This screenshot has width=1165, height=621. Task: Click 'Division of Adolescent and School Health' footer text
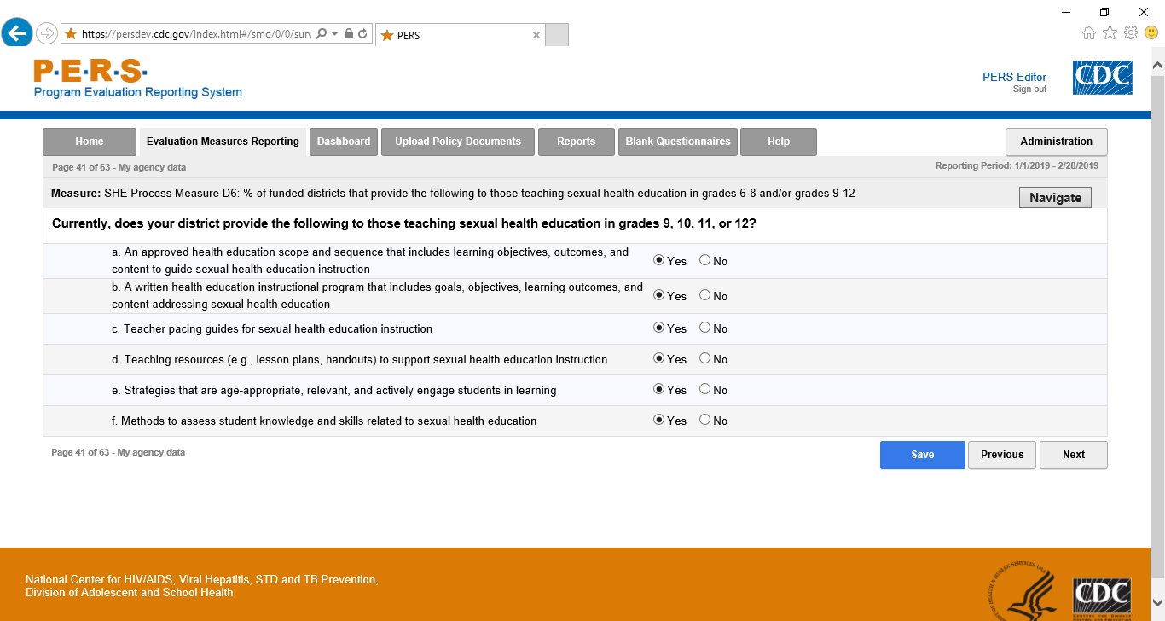(x=129, y=592)
